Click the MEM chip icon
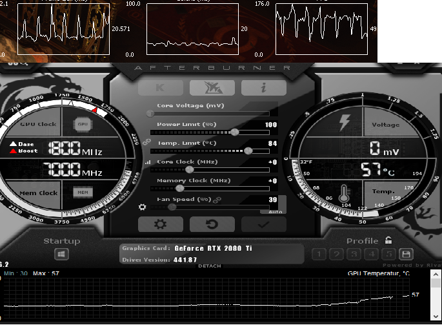Screen dimensions: 442x325 [x=83, y=193]
